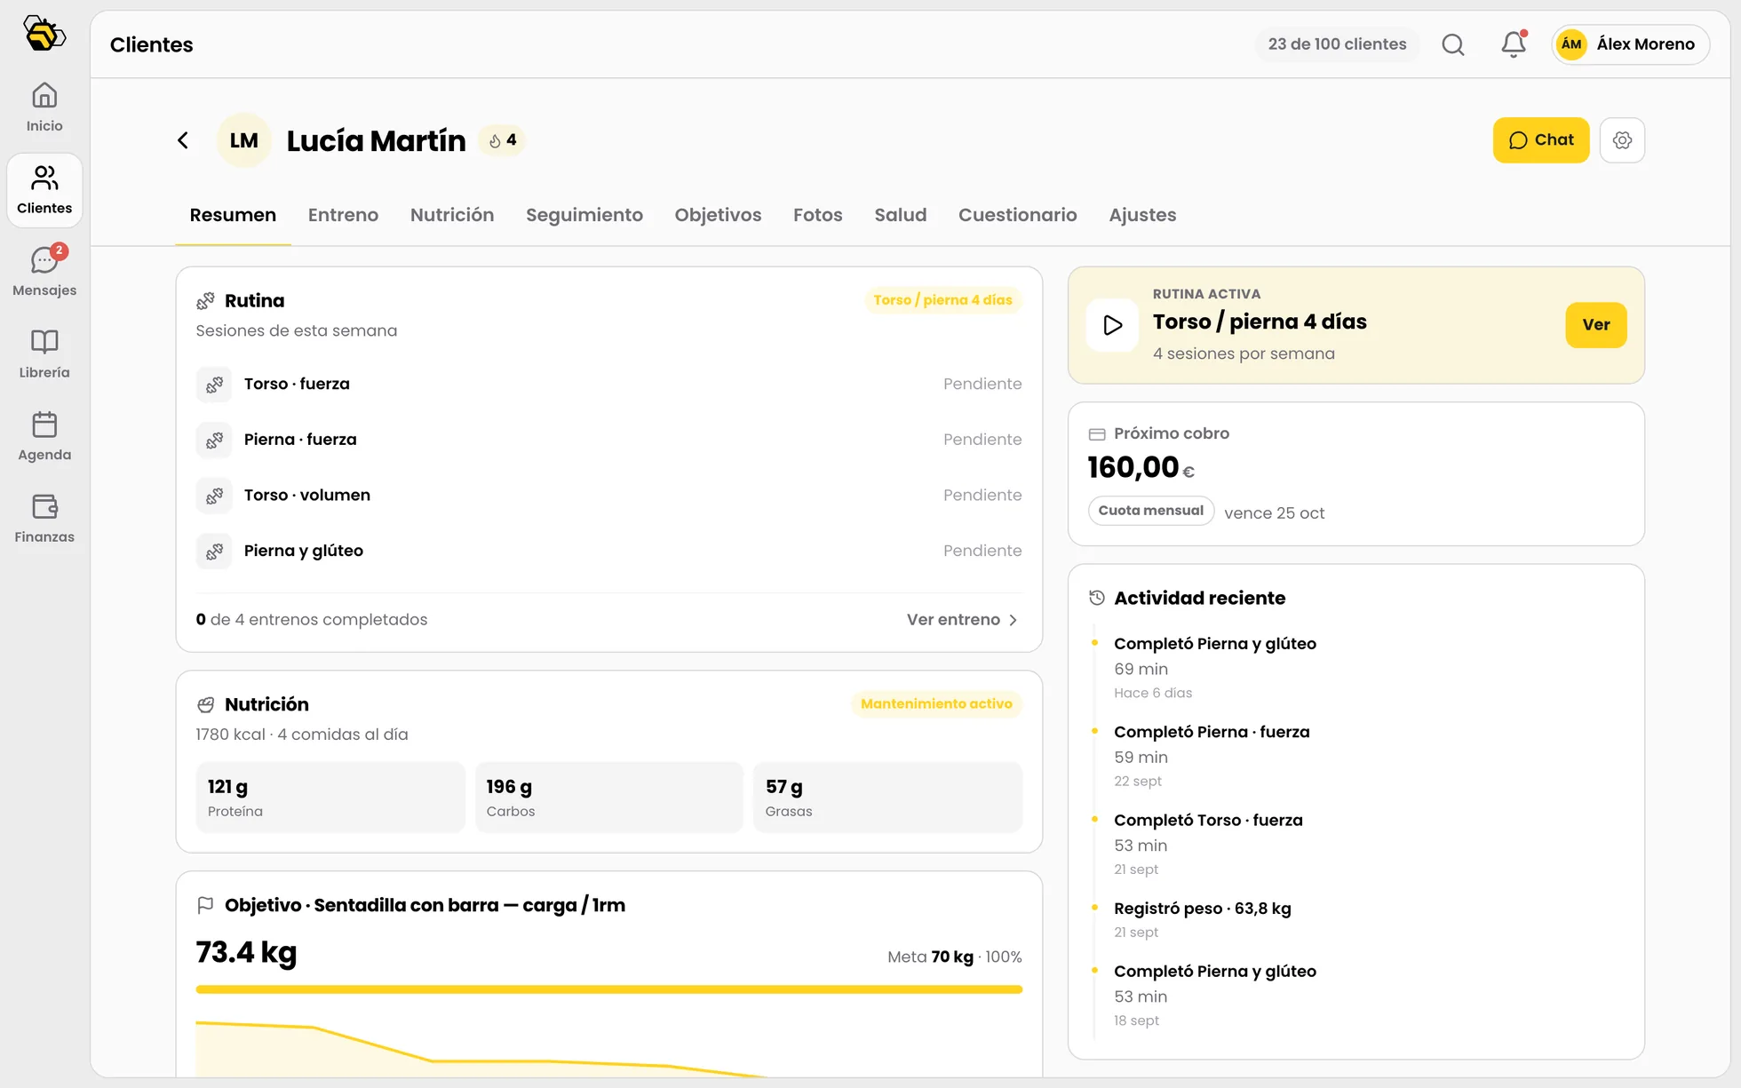Image resolution: width=1741 pixels, height=1088 pixels.
Task: Open the Seguimiento tab
Action: coord(584,215)
